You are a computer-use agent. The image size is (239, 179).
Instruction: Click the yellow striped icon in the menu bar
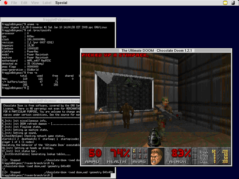coord(225,3)
